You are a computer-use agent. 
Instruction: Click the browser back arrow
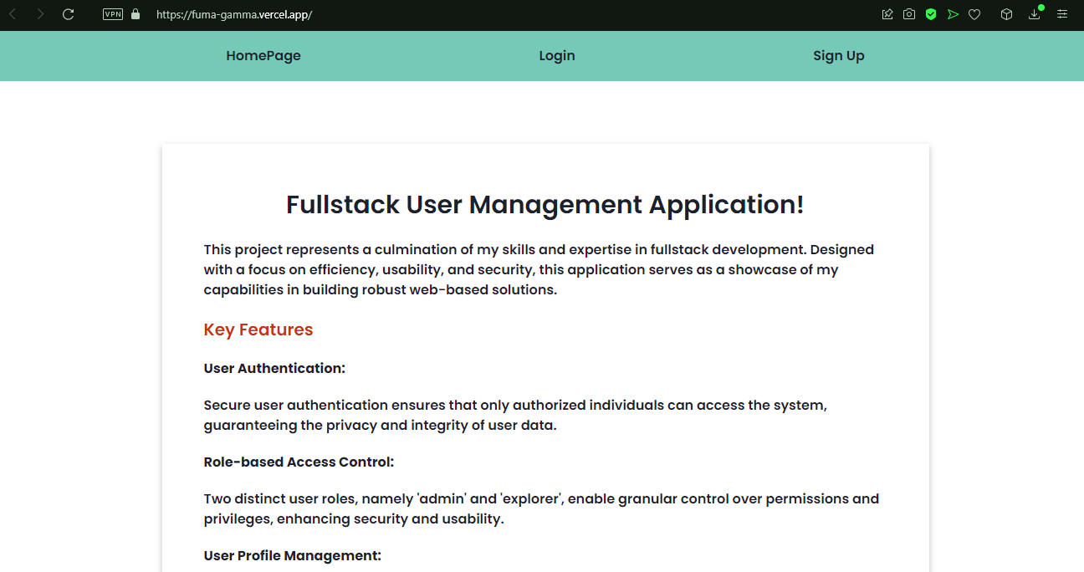point(13,14)
